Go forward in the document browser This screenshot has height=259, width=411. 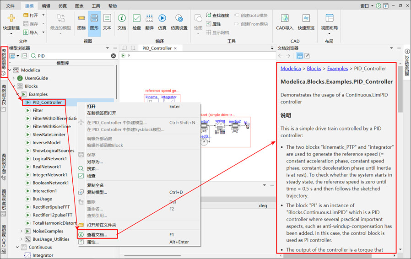(x=288, y=56)
